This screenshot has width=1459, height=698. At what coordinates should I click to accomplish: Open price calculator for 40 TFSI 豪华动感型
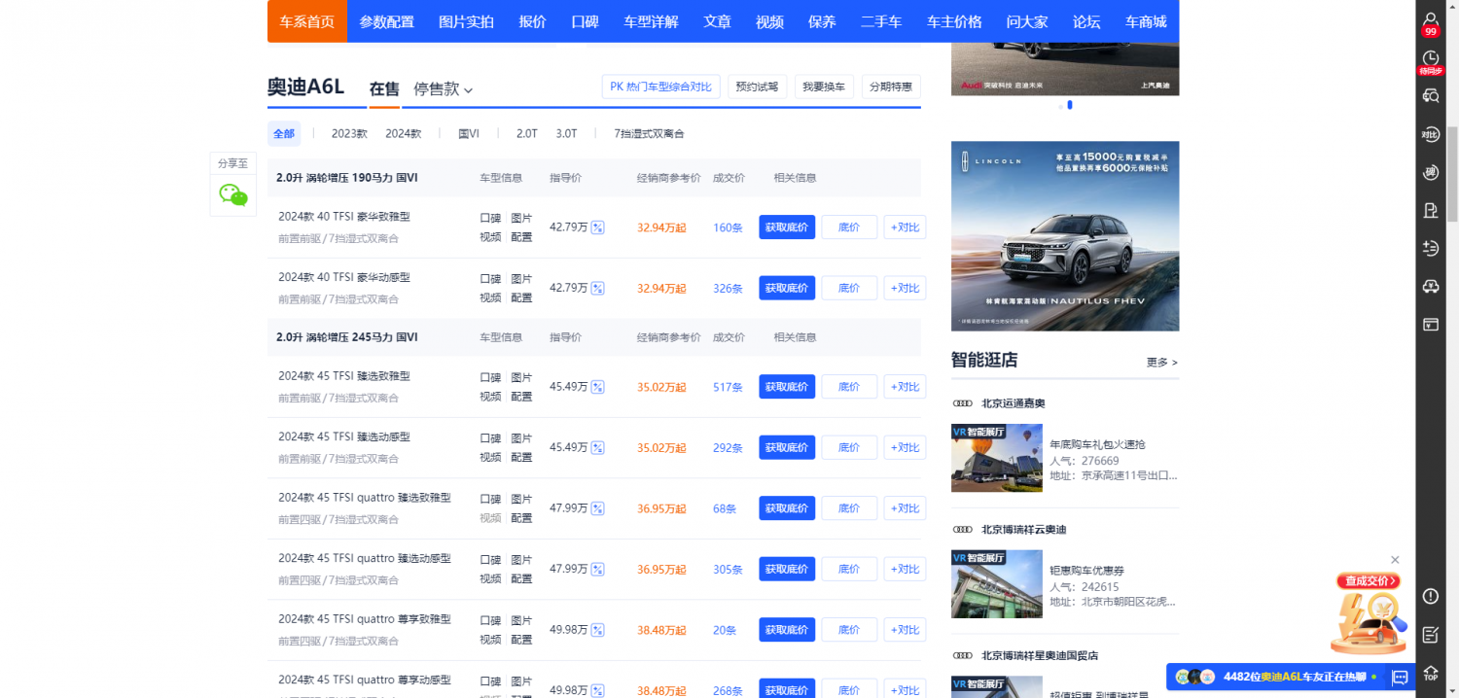[598, 288]
